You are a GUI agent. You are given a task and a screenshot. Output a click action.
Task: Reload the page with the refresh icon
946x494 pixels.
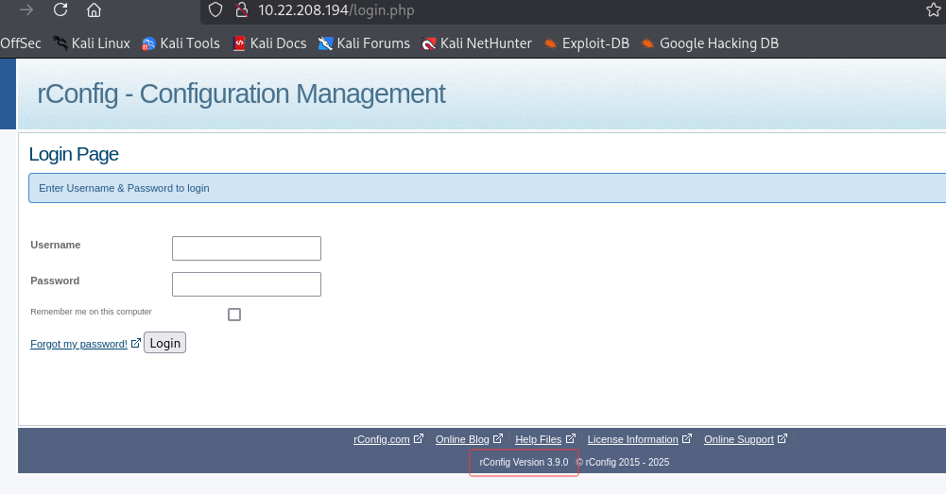pos(60,9)
